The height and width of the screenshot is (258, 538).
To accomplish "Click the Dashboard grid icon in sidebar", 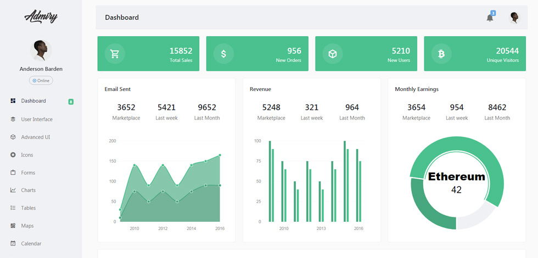I will 13,101.
